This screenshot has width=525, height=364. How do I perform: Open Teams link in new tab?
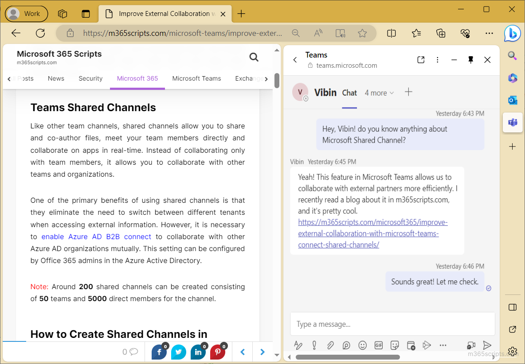coord(421,60)
